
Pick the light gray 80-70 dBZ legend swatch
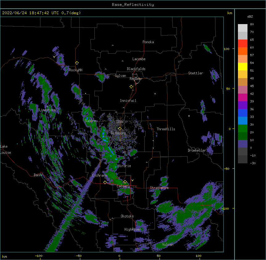click(243, 28)
